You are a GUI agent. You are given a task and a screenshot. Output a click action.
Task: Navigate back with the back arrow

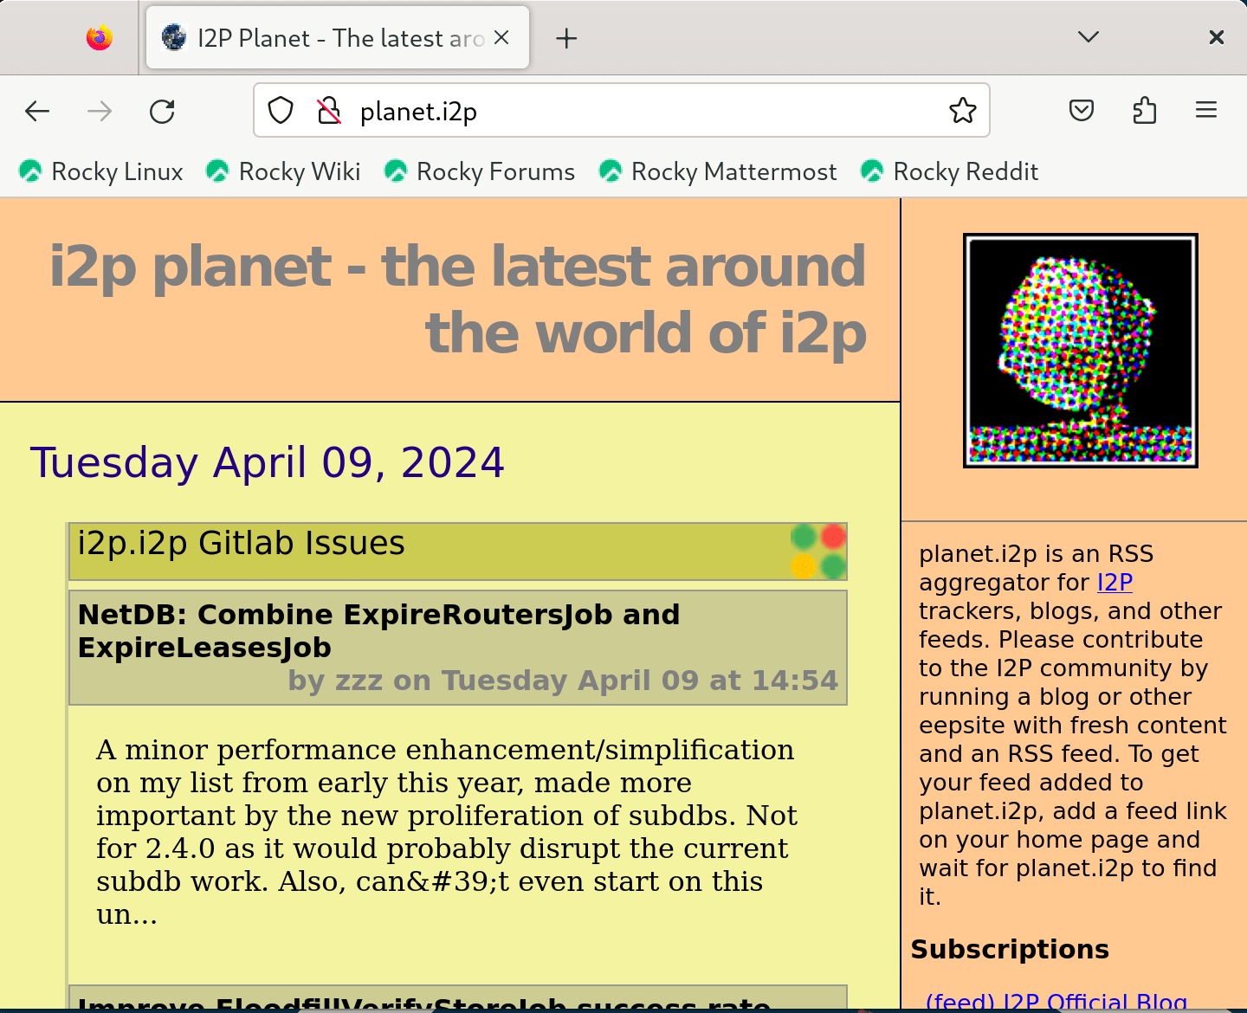pos(36,111)
